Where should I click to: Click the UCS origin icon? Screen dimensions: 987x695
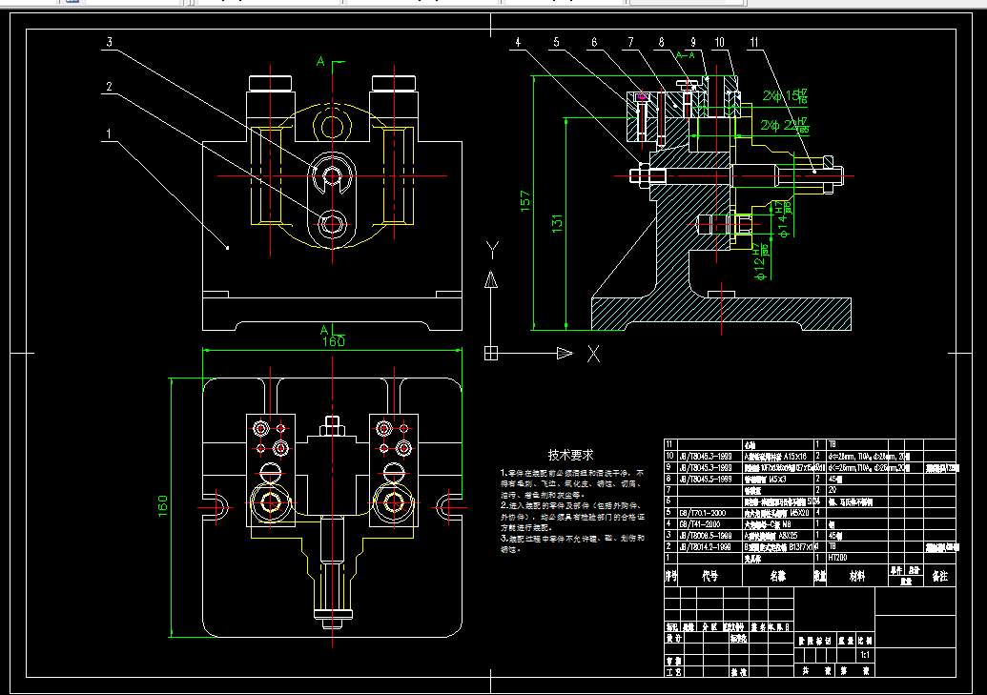point(491,353)
